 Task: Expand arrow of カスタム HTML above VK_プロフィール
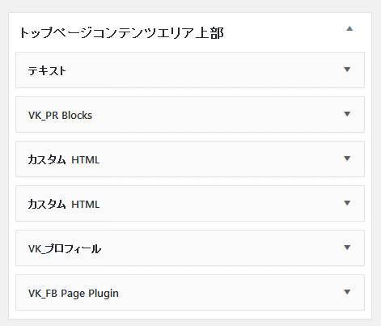347,203
